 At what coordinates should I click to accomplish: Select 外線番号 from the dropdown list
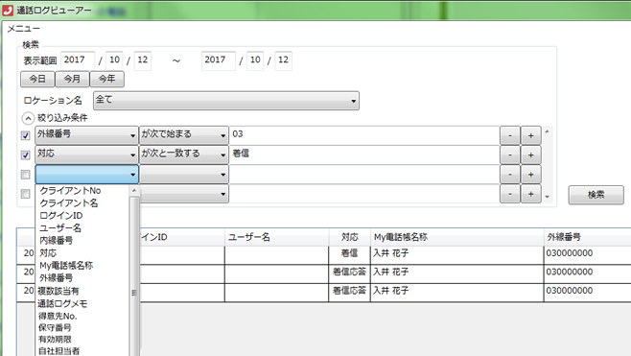pyautogui.click(x=56, y=278)
